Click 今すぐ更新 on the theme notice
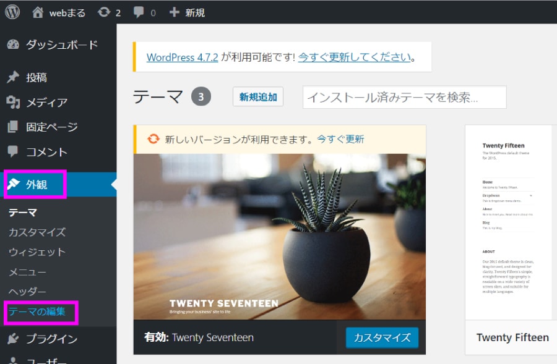Viewport: 557px width, 364px height. coord(340,139)
